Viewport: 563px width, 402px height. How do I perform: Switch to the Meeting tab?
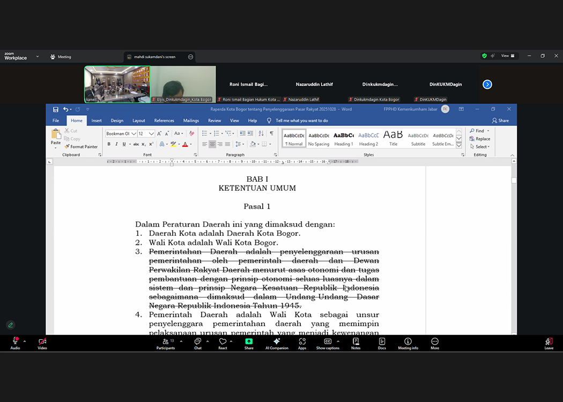(61, 57)
